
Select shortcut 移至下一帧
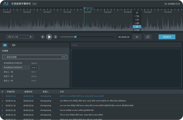(21, 76)
